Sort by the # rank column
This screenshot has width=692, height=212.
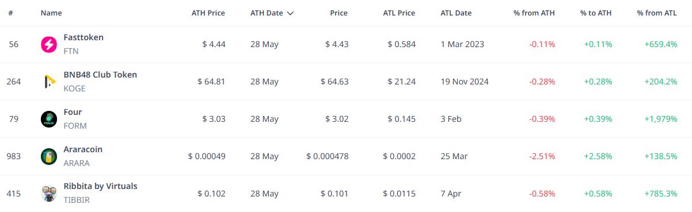coord(11,13)
